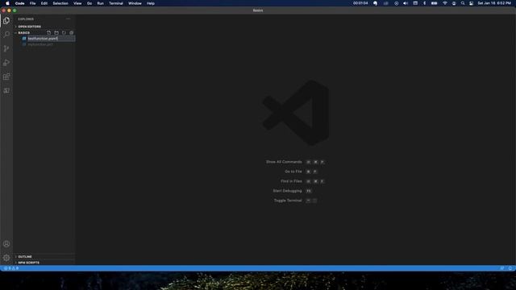Expand the Open Editors section
The image size is (516, 290).
(30, 27)
